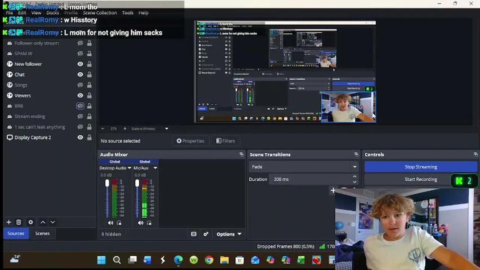Screen dimensions: 480x270
Task: Zoom in preview with plus icon
Action: coord(125,129)
